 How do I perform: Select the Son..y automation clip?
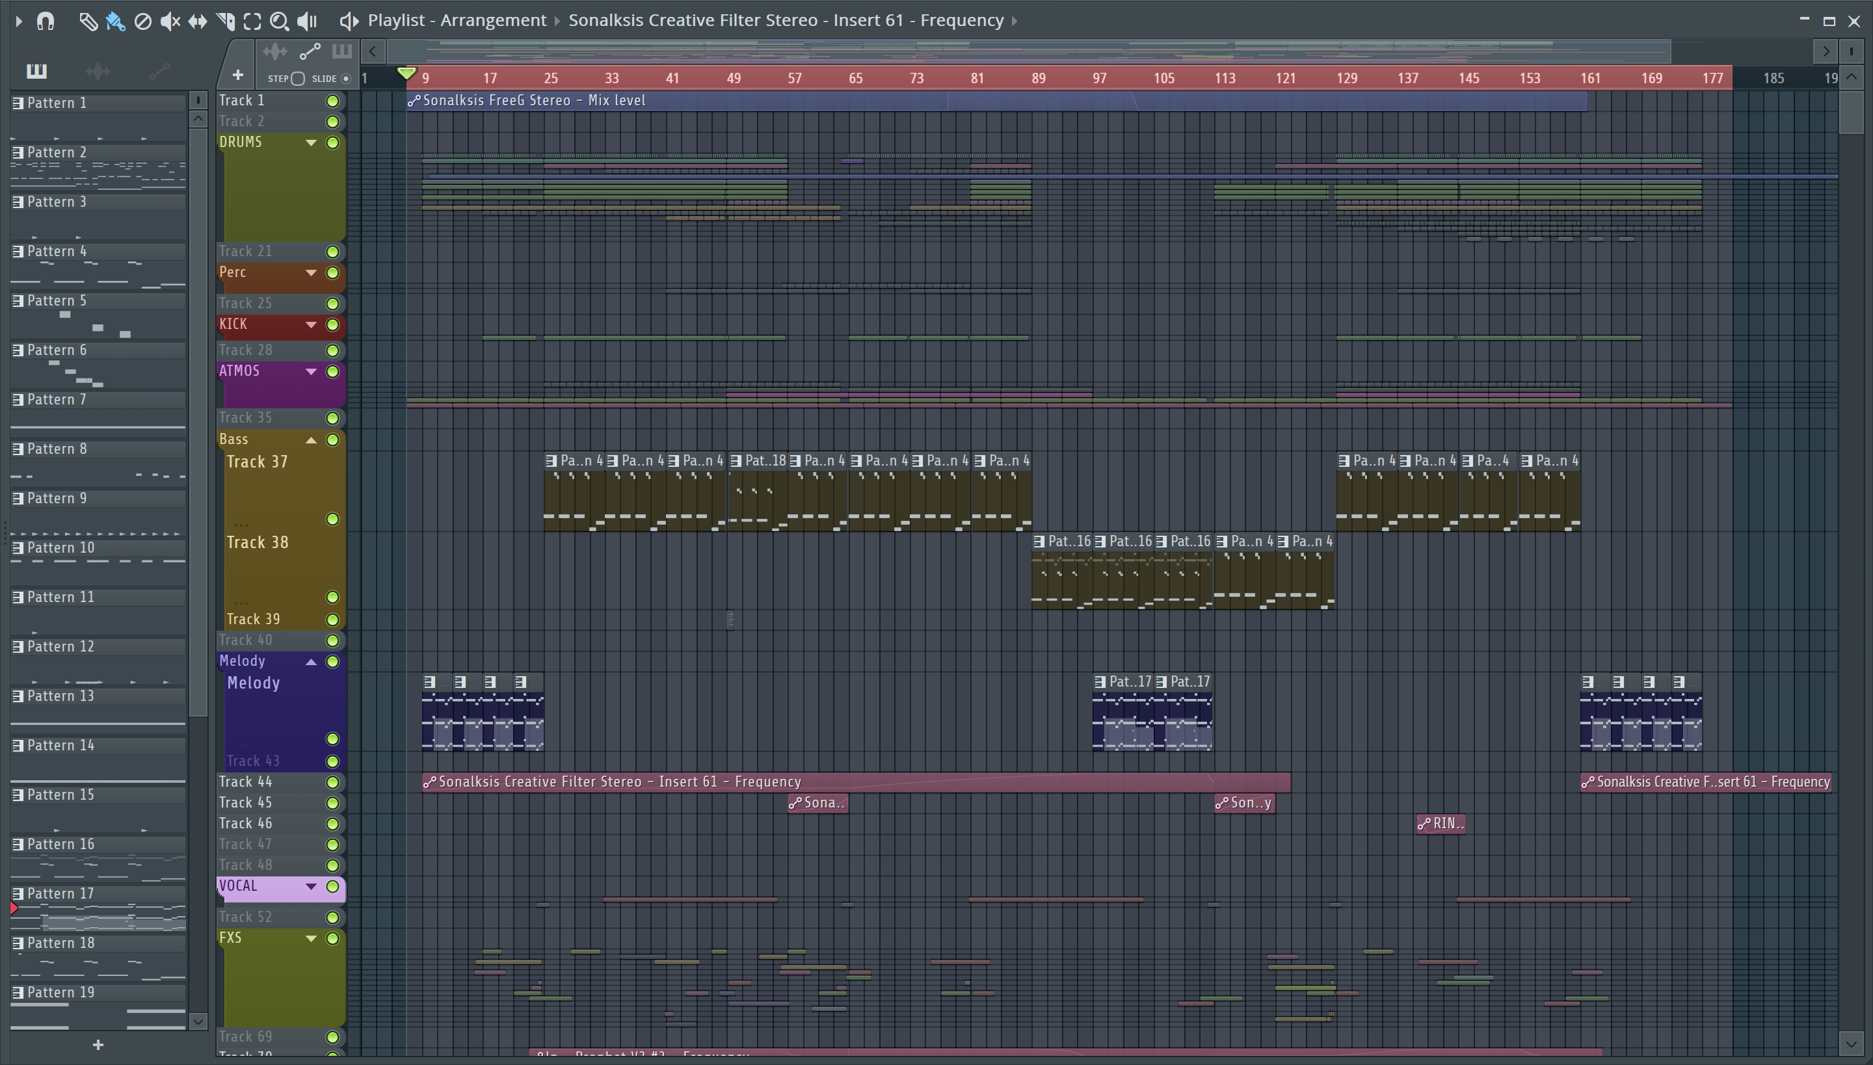pyautogui.click(x=1245, y=803)
